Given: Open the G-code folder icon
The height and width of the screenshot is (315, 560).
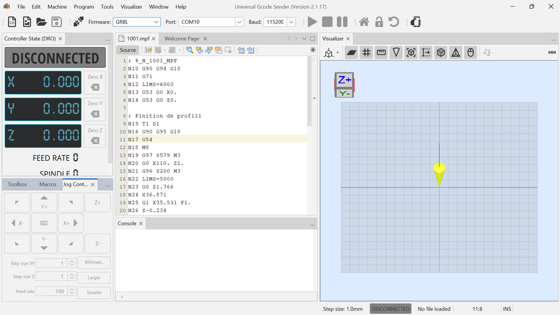Looking at the screenshot, I should coord(42,22).
